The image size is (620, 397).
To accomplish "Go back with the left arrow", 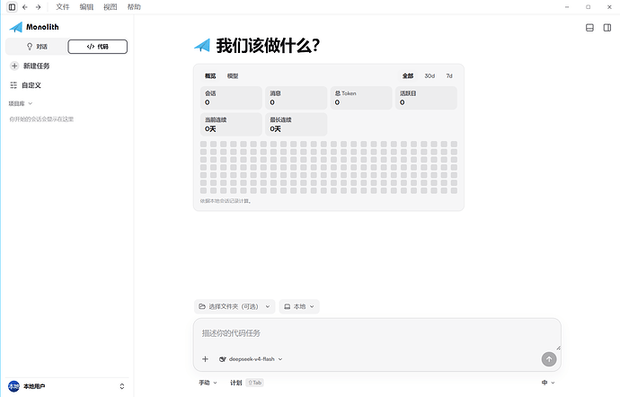I will 25,7.
